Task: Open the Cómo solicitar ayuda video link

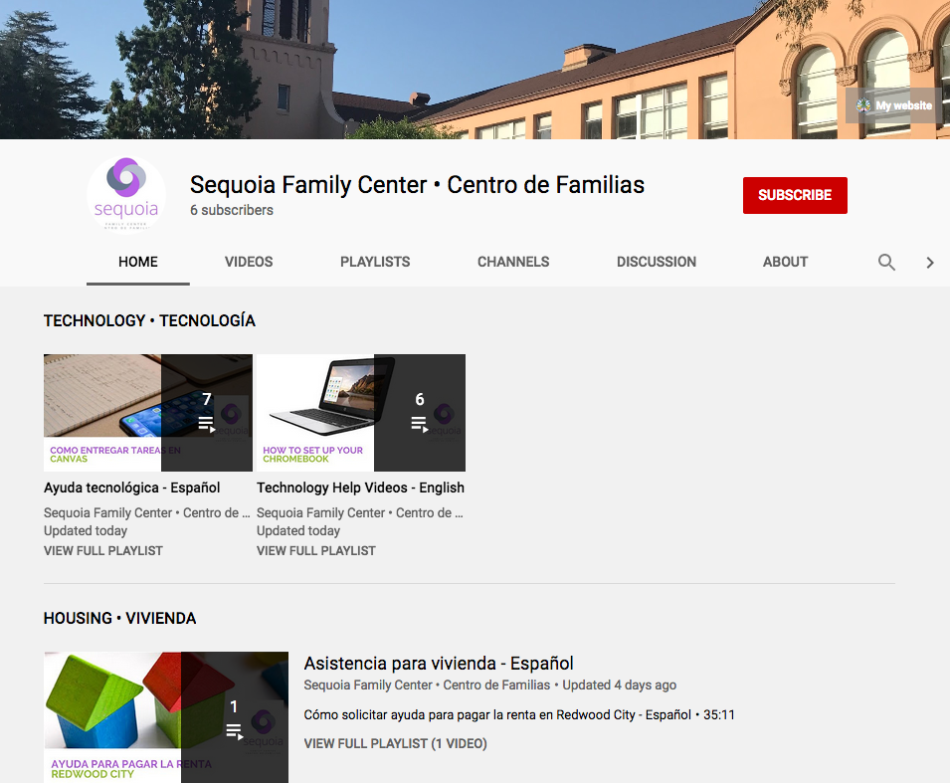Action: pos(497,714)
